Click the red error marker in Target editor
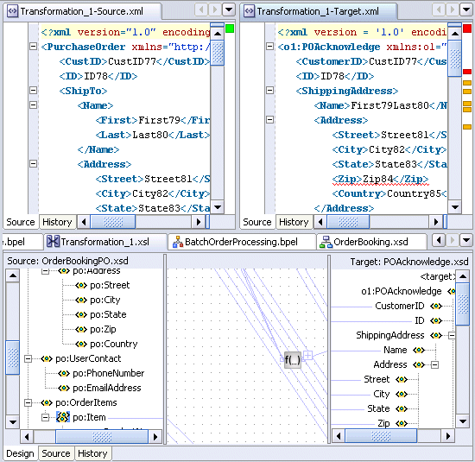Image resolution: width=475 pixels, height=462 pixels. tap(467, 72)
